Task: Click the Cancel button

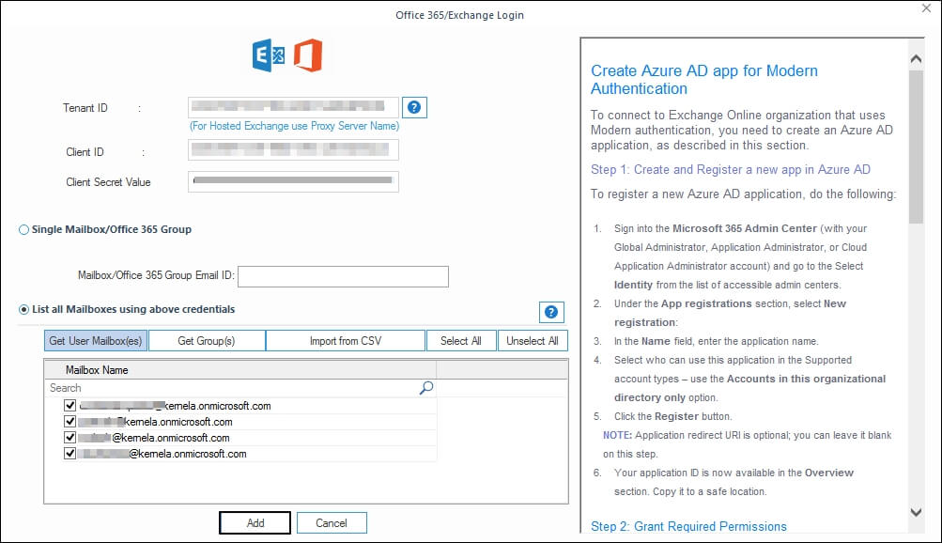Action: 332,522
